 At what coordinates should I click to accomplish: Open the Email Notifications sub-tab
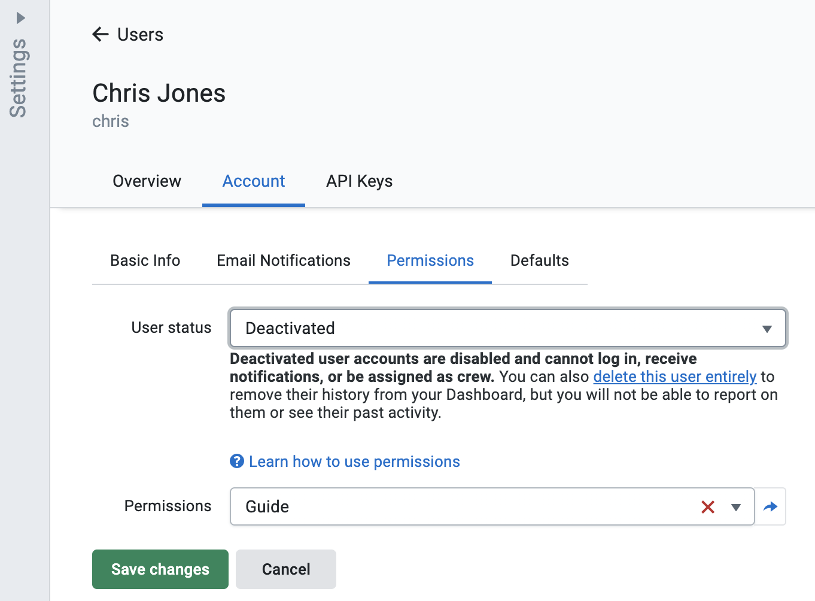pos(284,261)
